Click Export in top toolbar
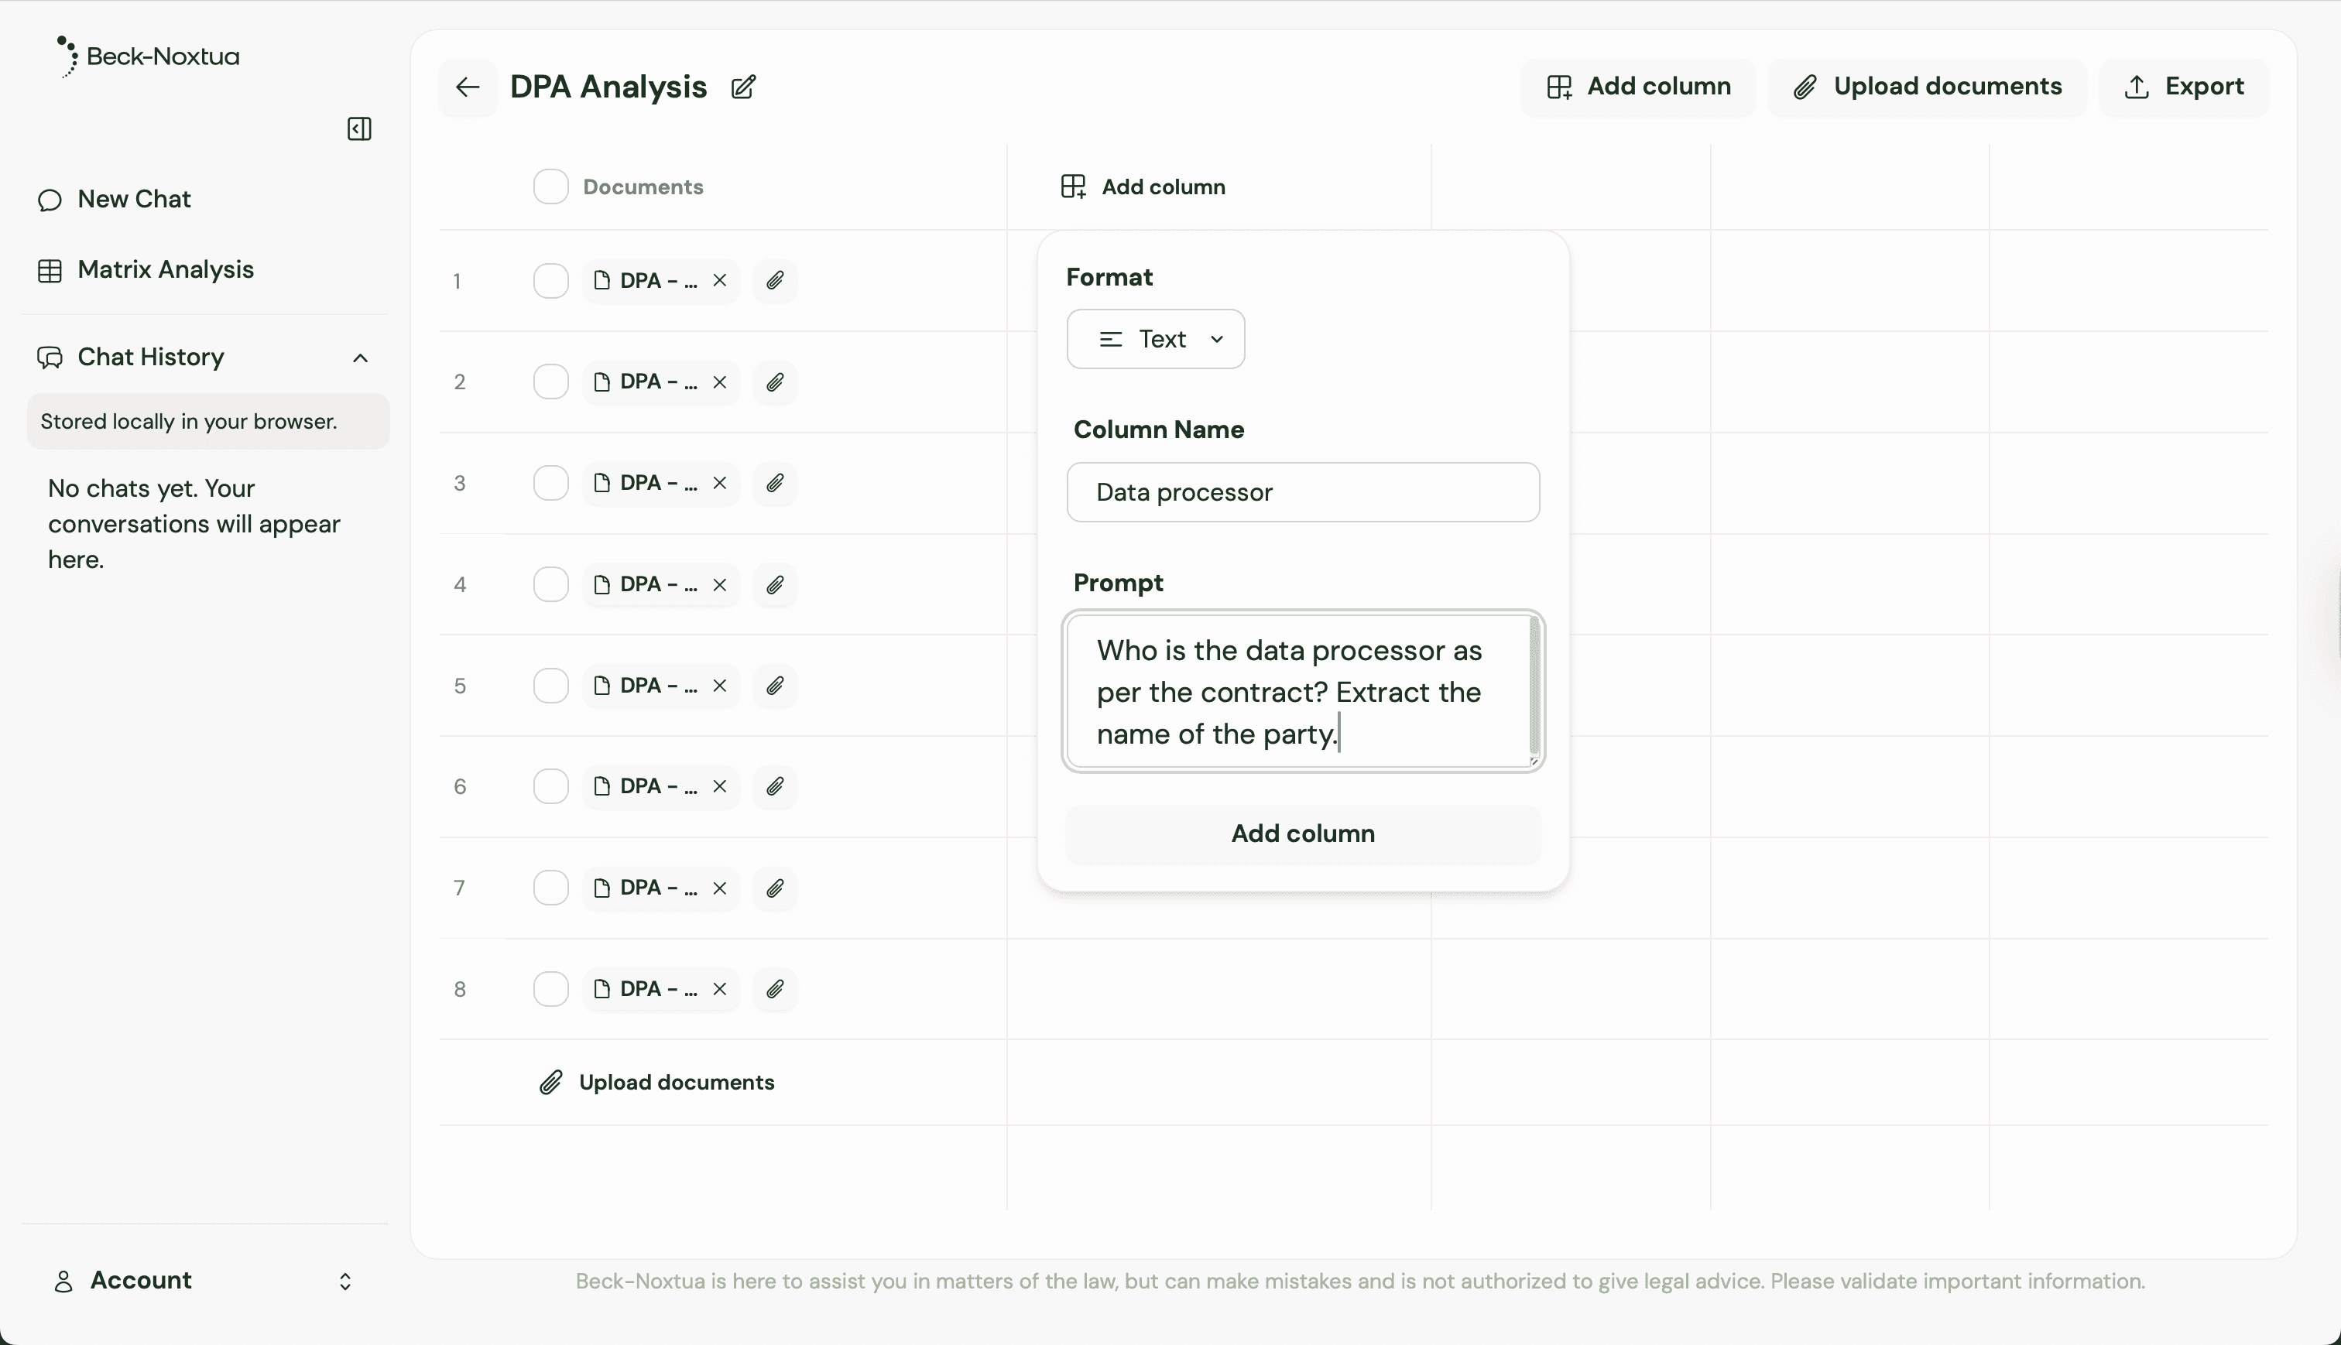The image size is (2341, 1345). (2184, 87)
